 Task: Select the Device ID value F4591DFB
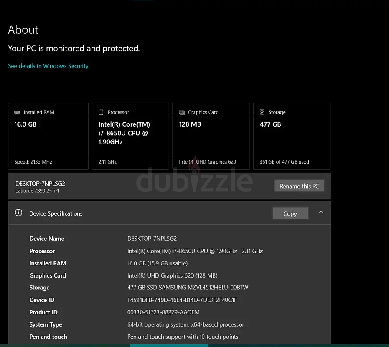pyautogui.click(x=182, y=300)
